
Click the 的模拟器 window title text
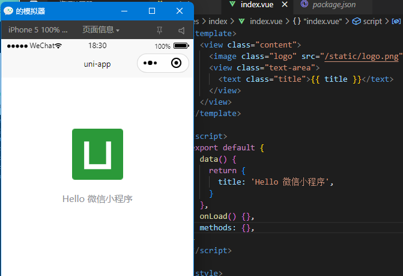point(30,11)
